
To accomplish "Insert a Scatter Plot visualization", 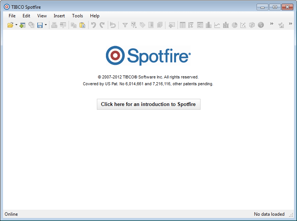I will (243, 25).
